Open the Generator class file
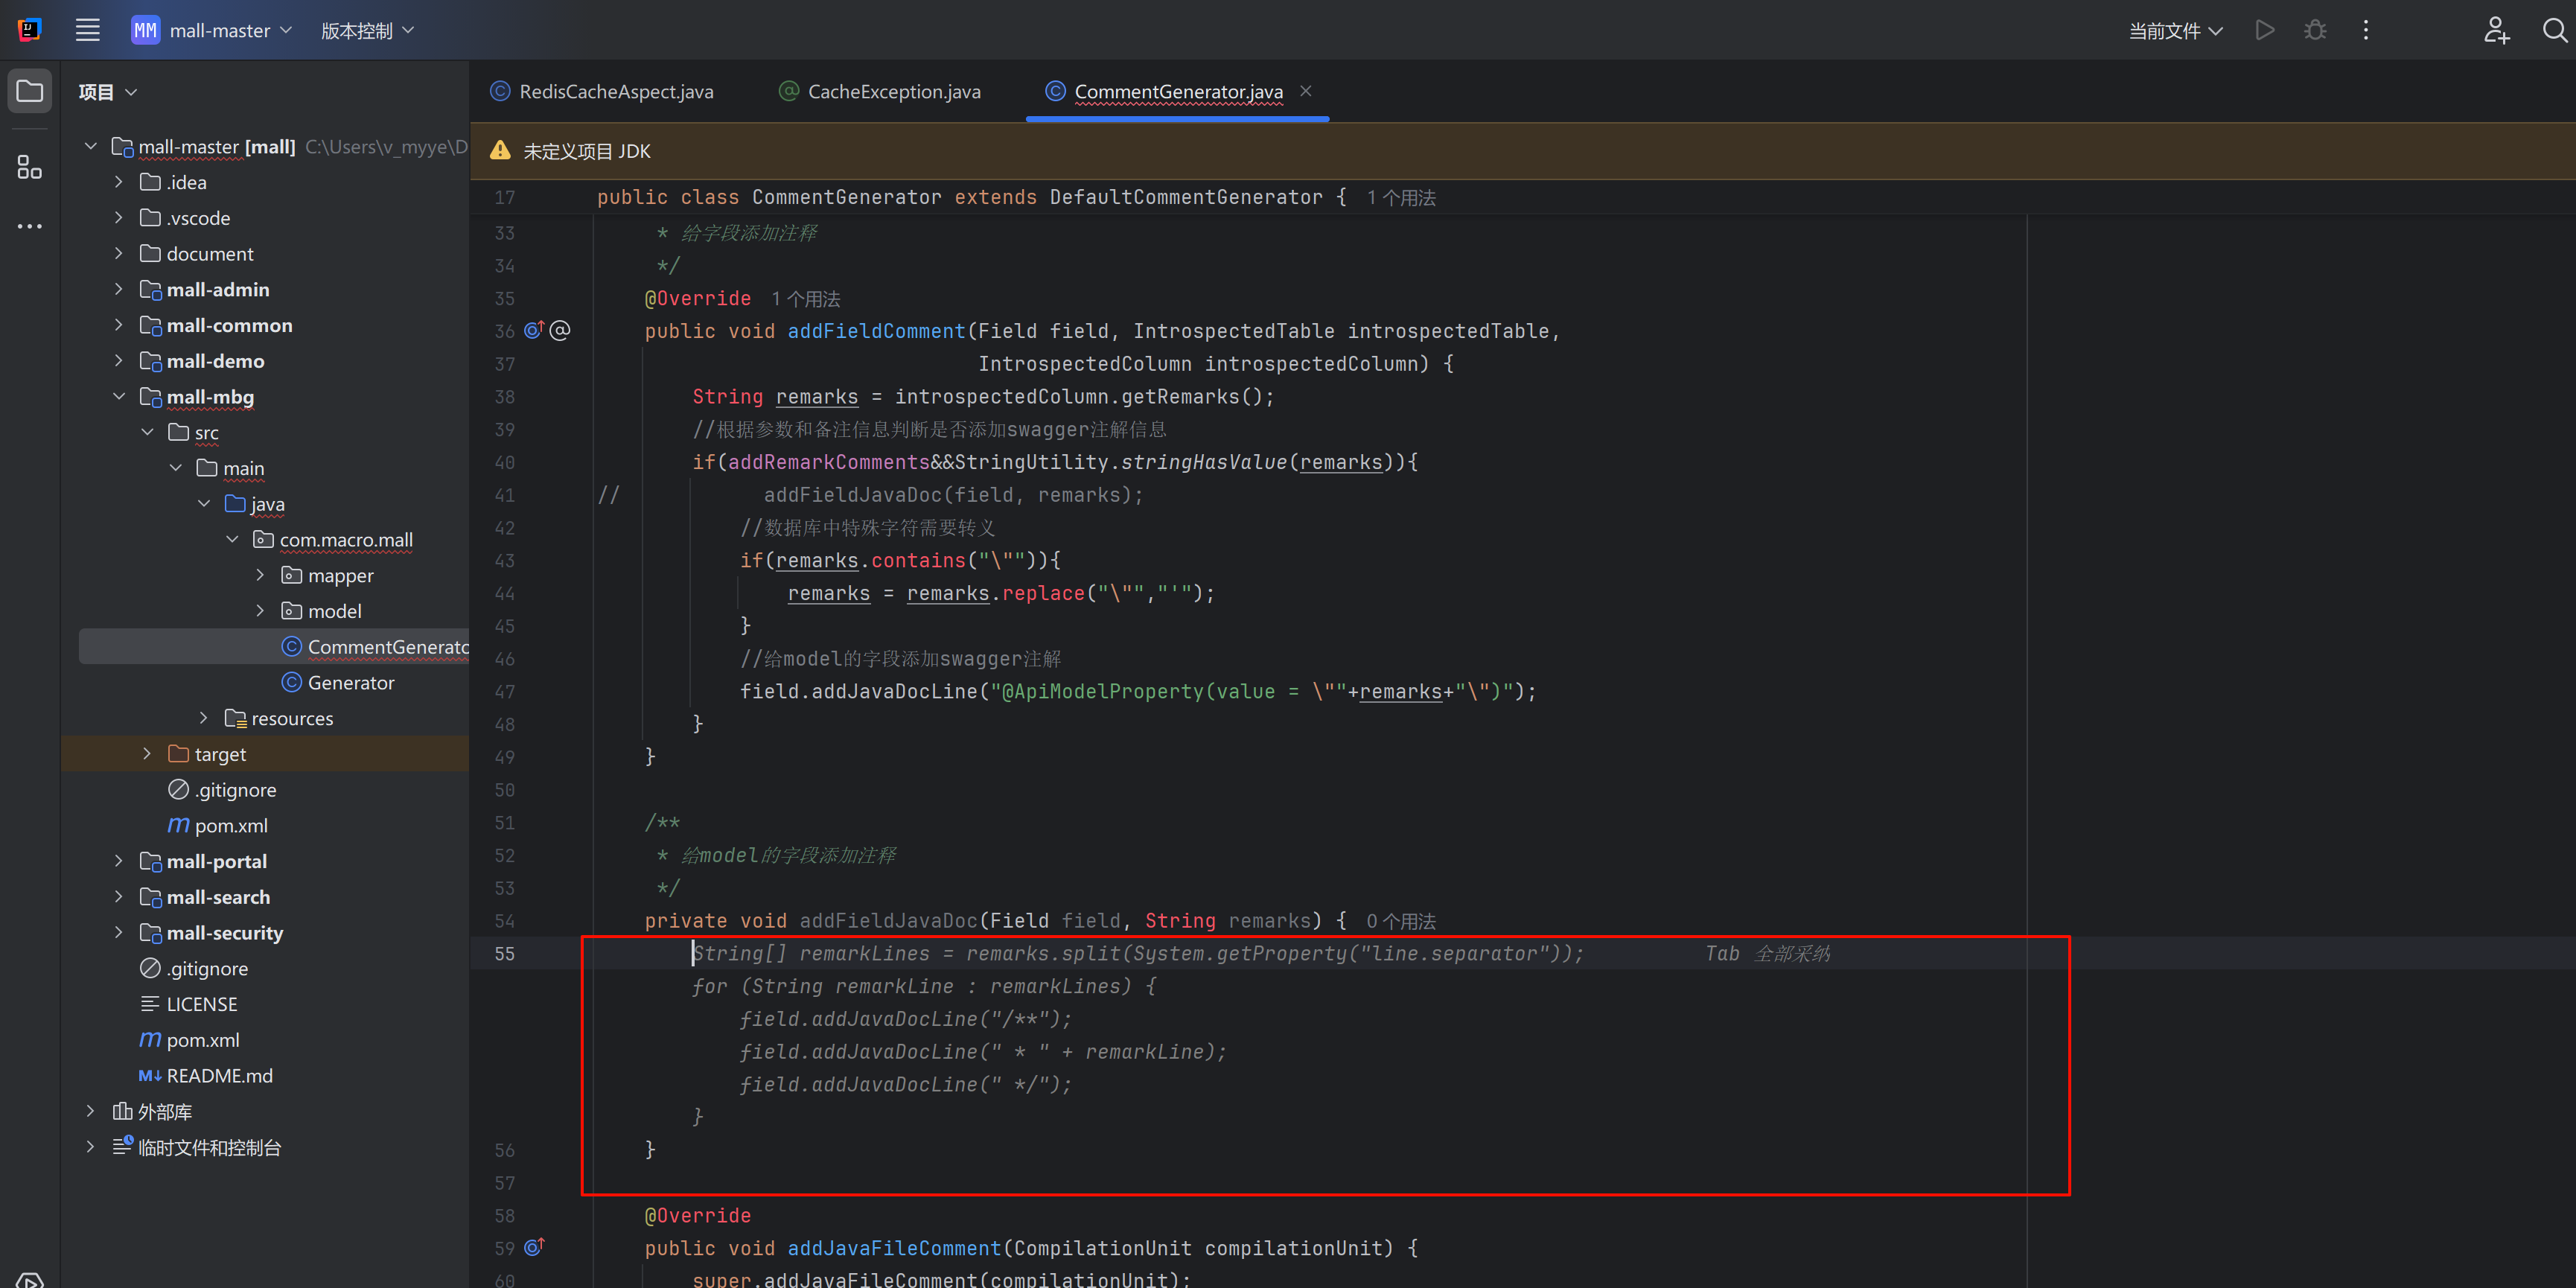Viewport: 2576px width, 1288px height. point(350,683)
